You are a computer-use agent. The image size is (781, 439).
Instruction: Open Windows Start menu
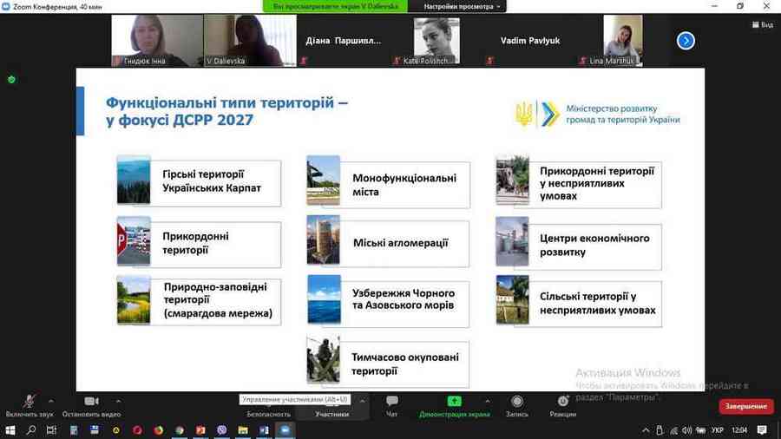coord(10,430)
